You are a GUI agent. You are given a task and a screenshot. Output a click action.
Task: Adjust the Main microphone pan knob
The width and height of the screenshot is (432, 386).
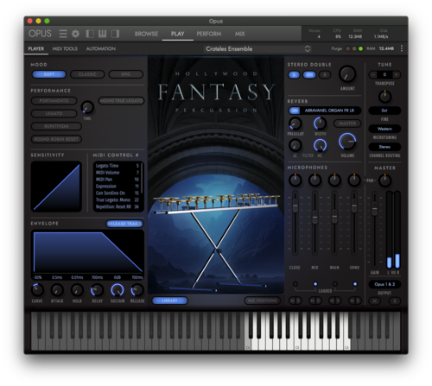pyautogui.click(x=334, y=180)
